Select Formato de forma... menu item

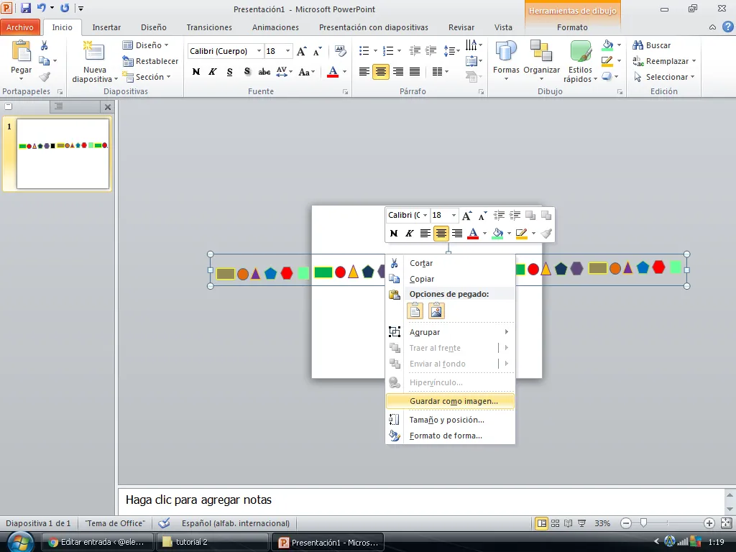point(450,436)
